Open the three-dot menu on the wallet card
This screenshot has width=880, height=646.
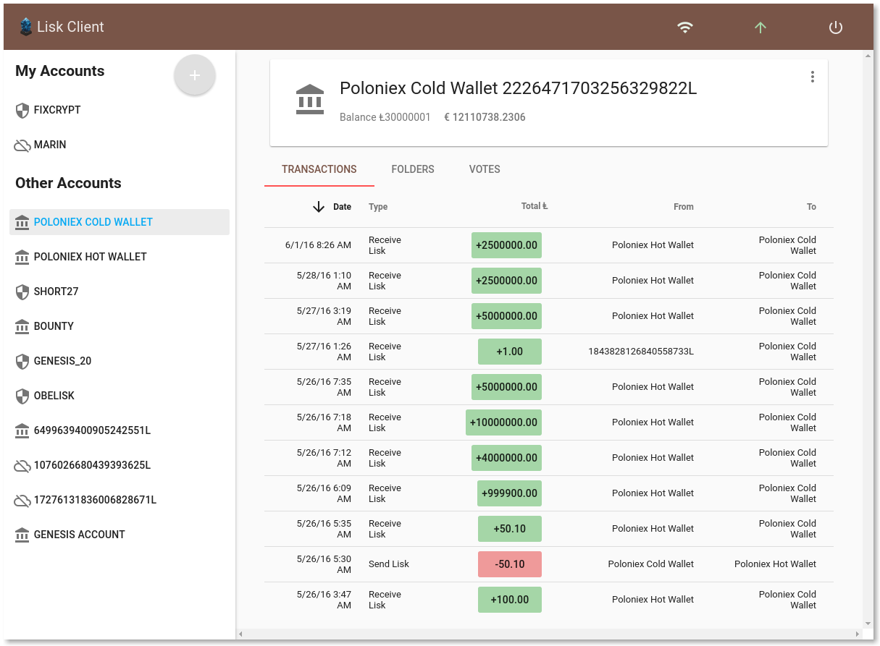pyautogui.click(x=813, y=77)
